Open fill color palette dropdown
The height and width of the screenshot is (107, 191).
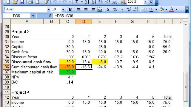(x=167, y=10)
